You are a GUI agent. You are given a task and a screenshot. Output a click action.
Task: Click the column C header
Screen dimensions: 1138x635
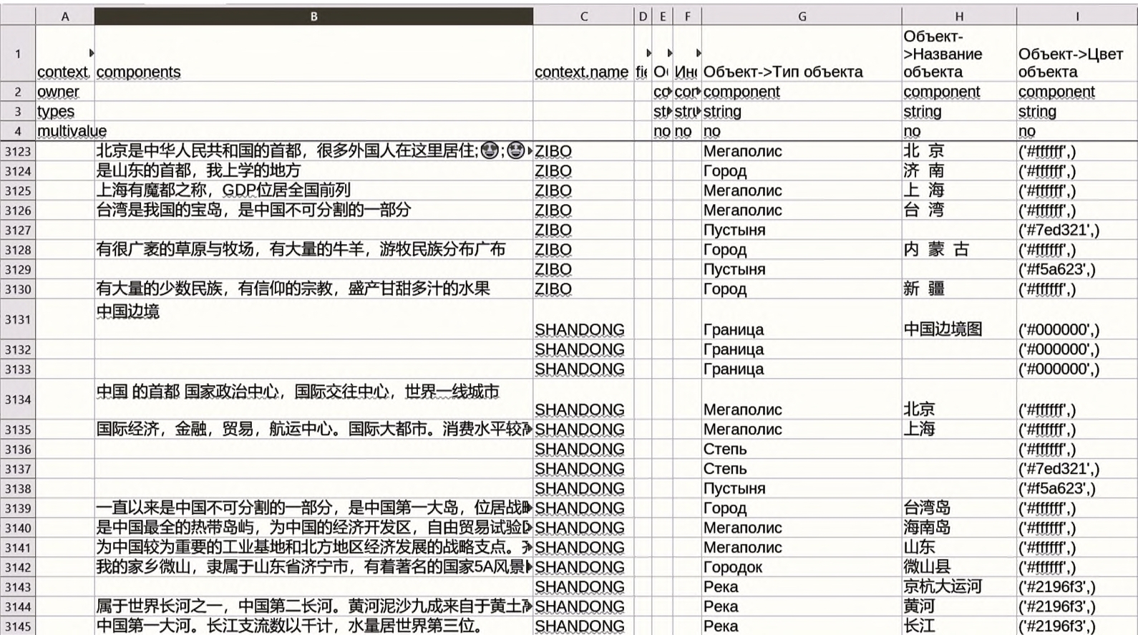(583, 16)
